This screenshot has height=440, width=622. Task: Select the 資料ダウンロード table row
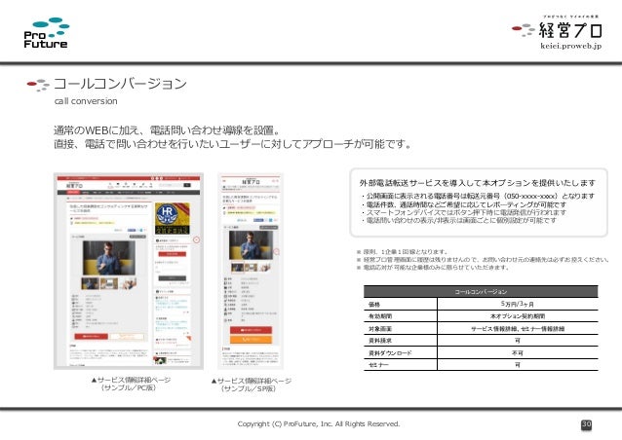coord(481,352)
